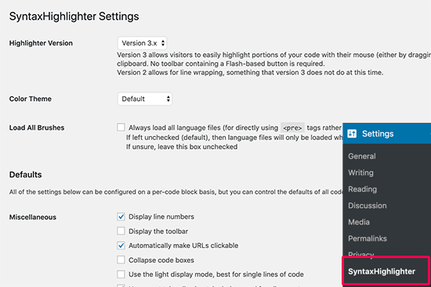431x287 pixels.
Task: Open Discussion settings page
Action: [368, 206]
